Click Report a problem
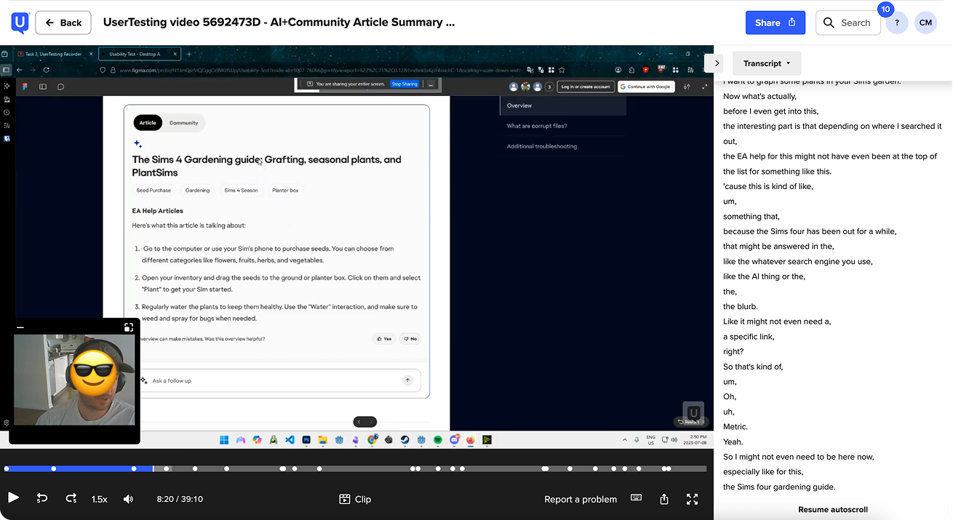The height and width of the screenshot is (520, 953). click(581, 499)
